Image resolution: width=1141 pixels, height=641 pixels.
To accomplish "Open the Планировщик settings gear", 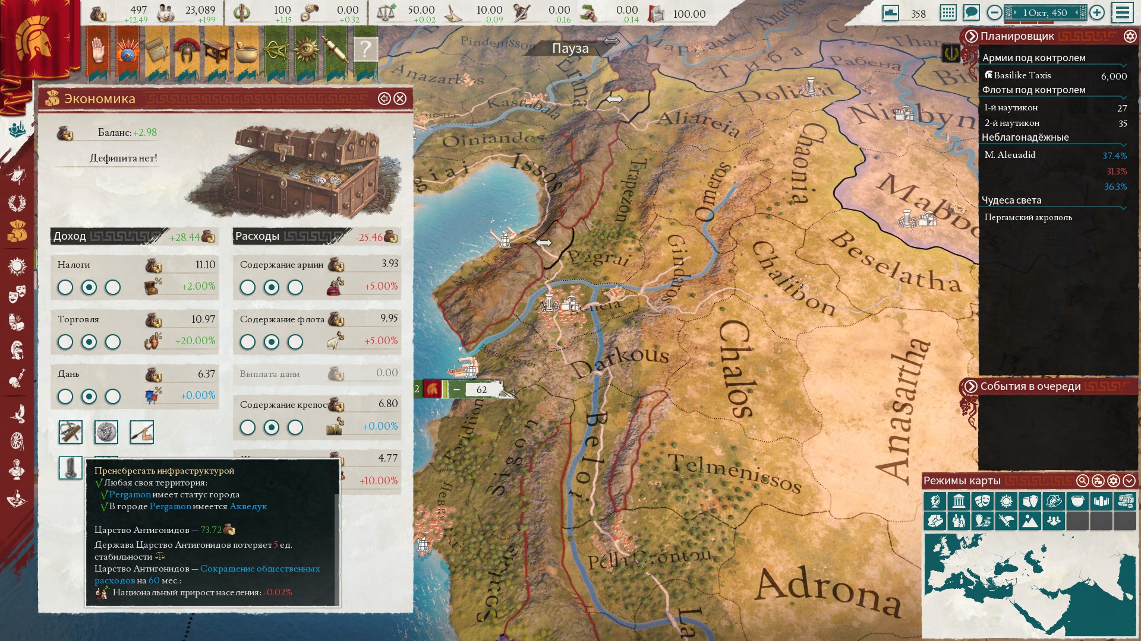I will pos(1130,36).
